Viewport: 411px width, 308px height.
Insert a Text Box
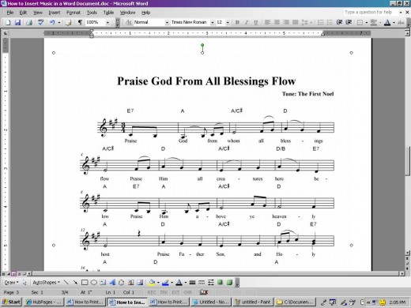tap(103, 283)
